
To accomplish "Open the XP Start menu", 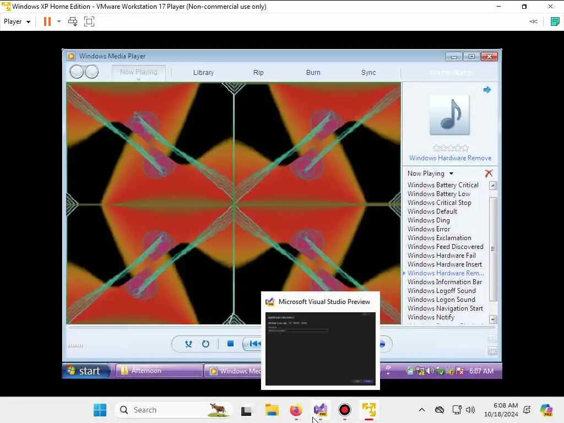I will pyautogui.click(x=86, y=371).
